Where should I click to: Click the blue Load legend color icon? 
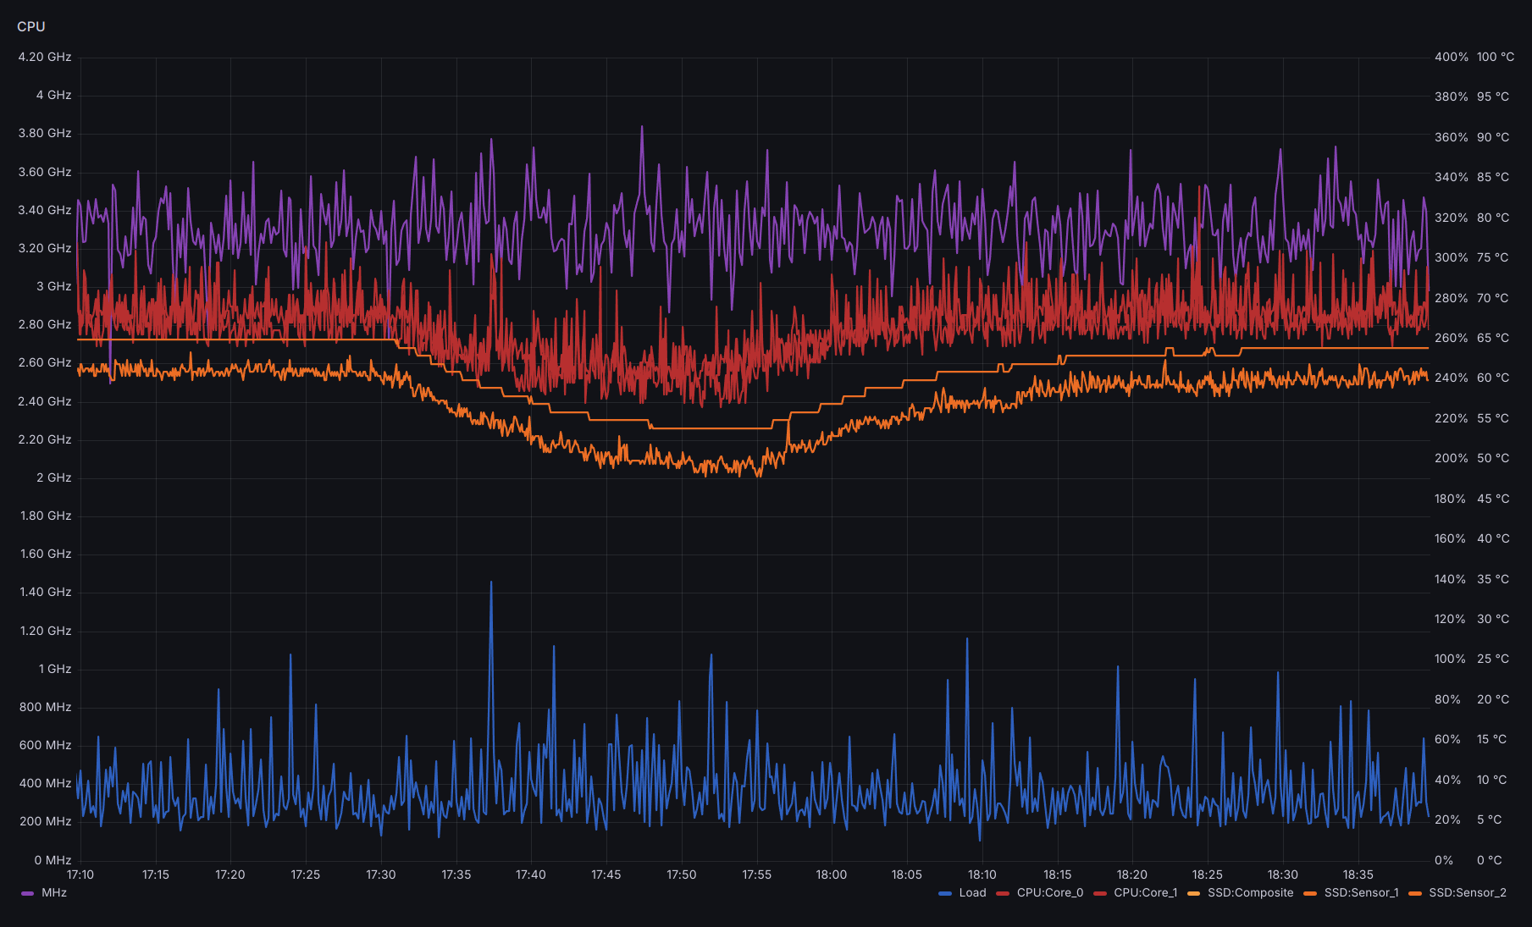tap(945, 893)
